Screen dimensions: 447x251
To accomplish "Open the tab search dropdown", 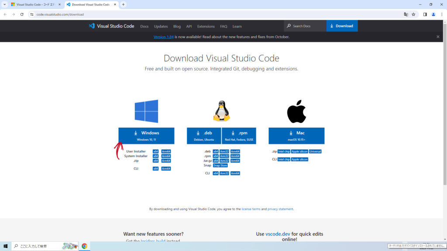I will point(4,4).
